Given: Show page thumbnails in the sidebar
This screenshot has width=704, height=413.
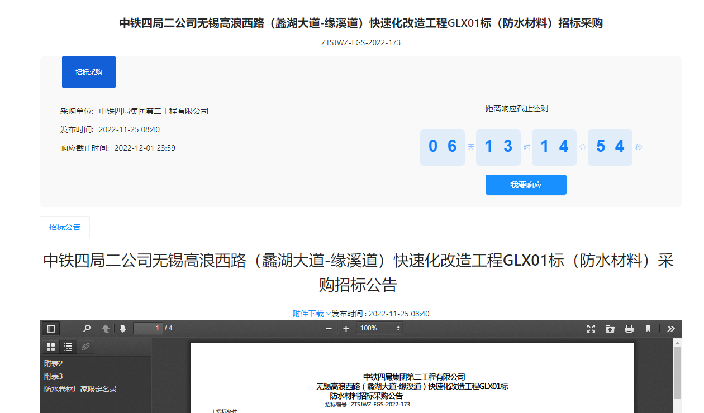Looking at the screenshot, I should [x=51, y=347].
